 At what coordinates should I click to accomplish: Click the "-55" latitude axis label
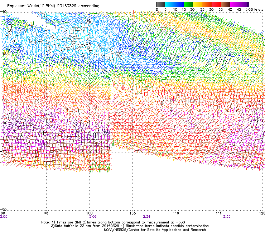point(3,151)
